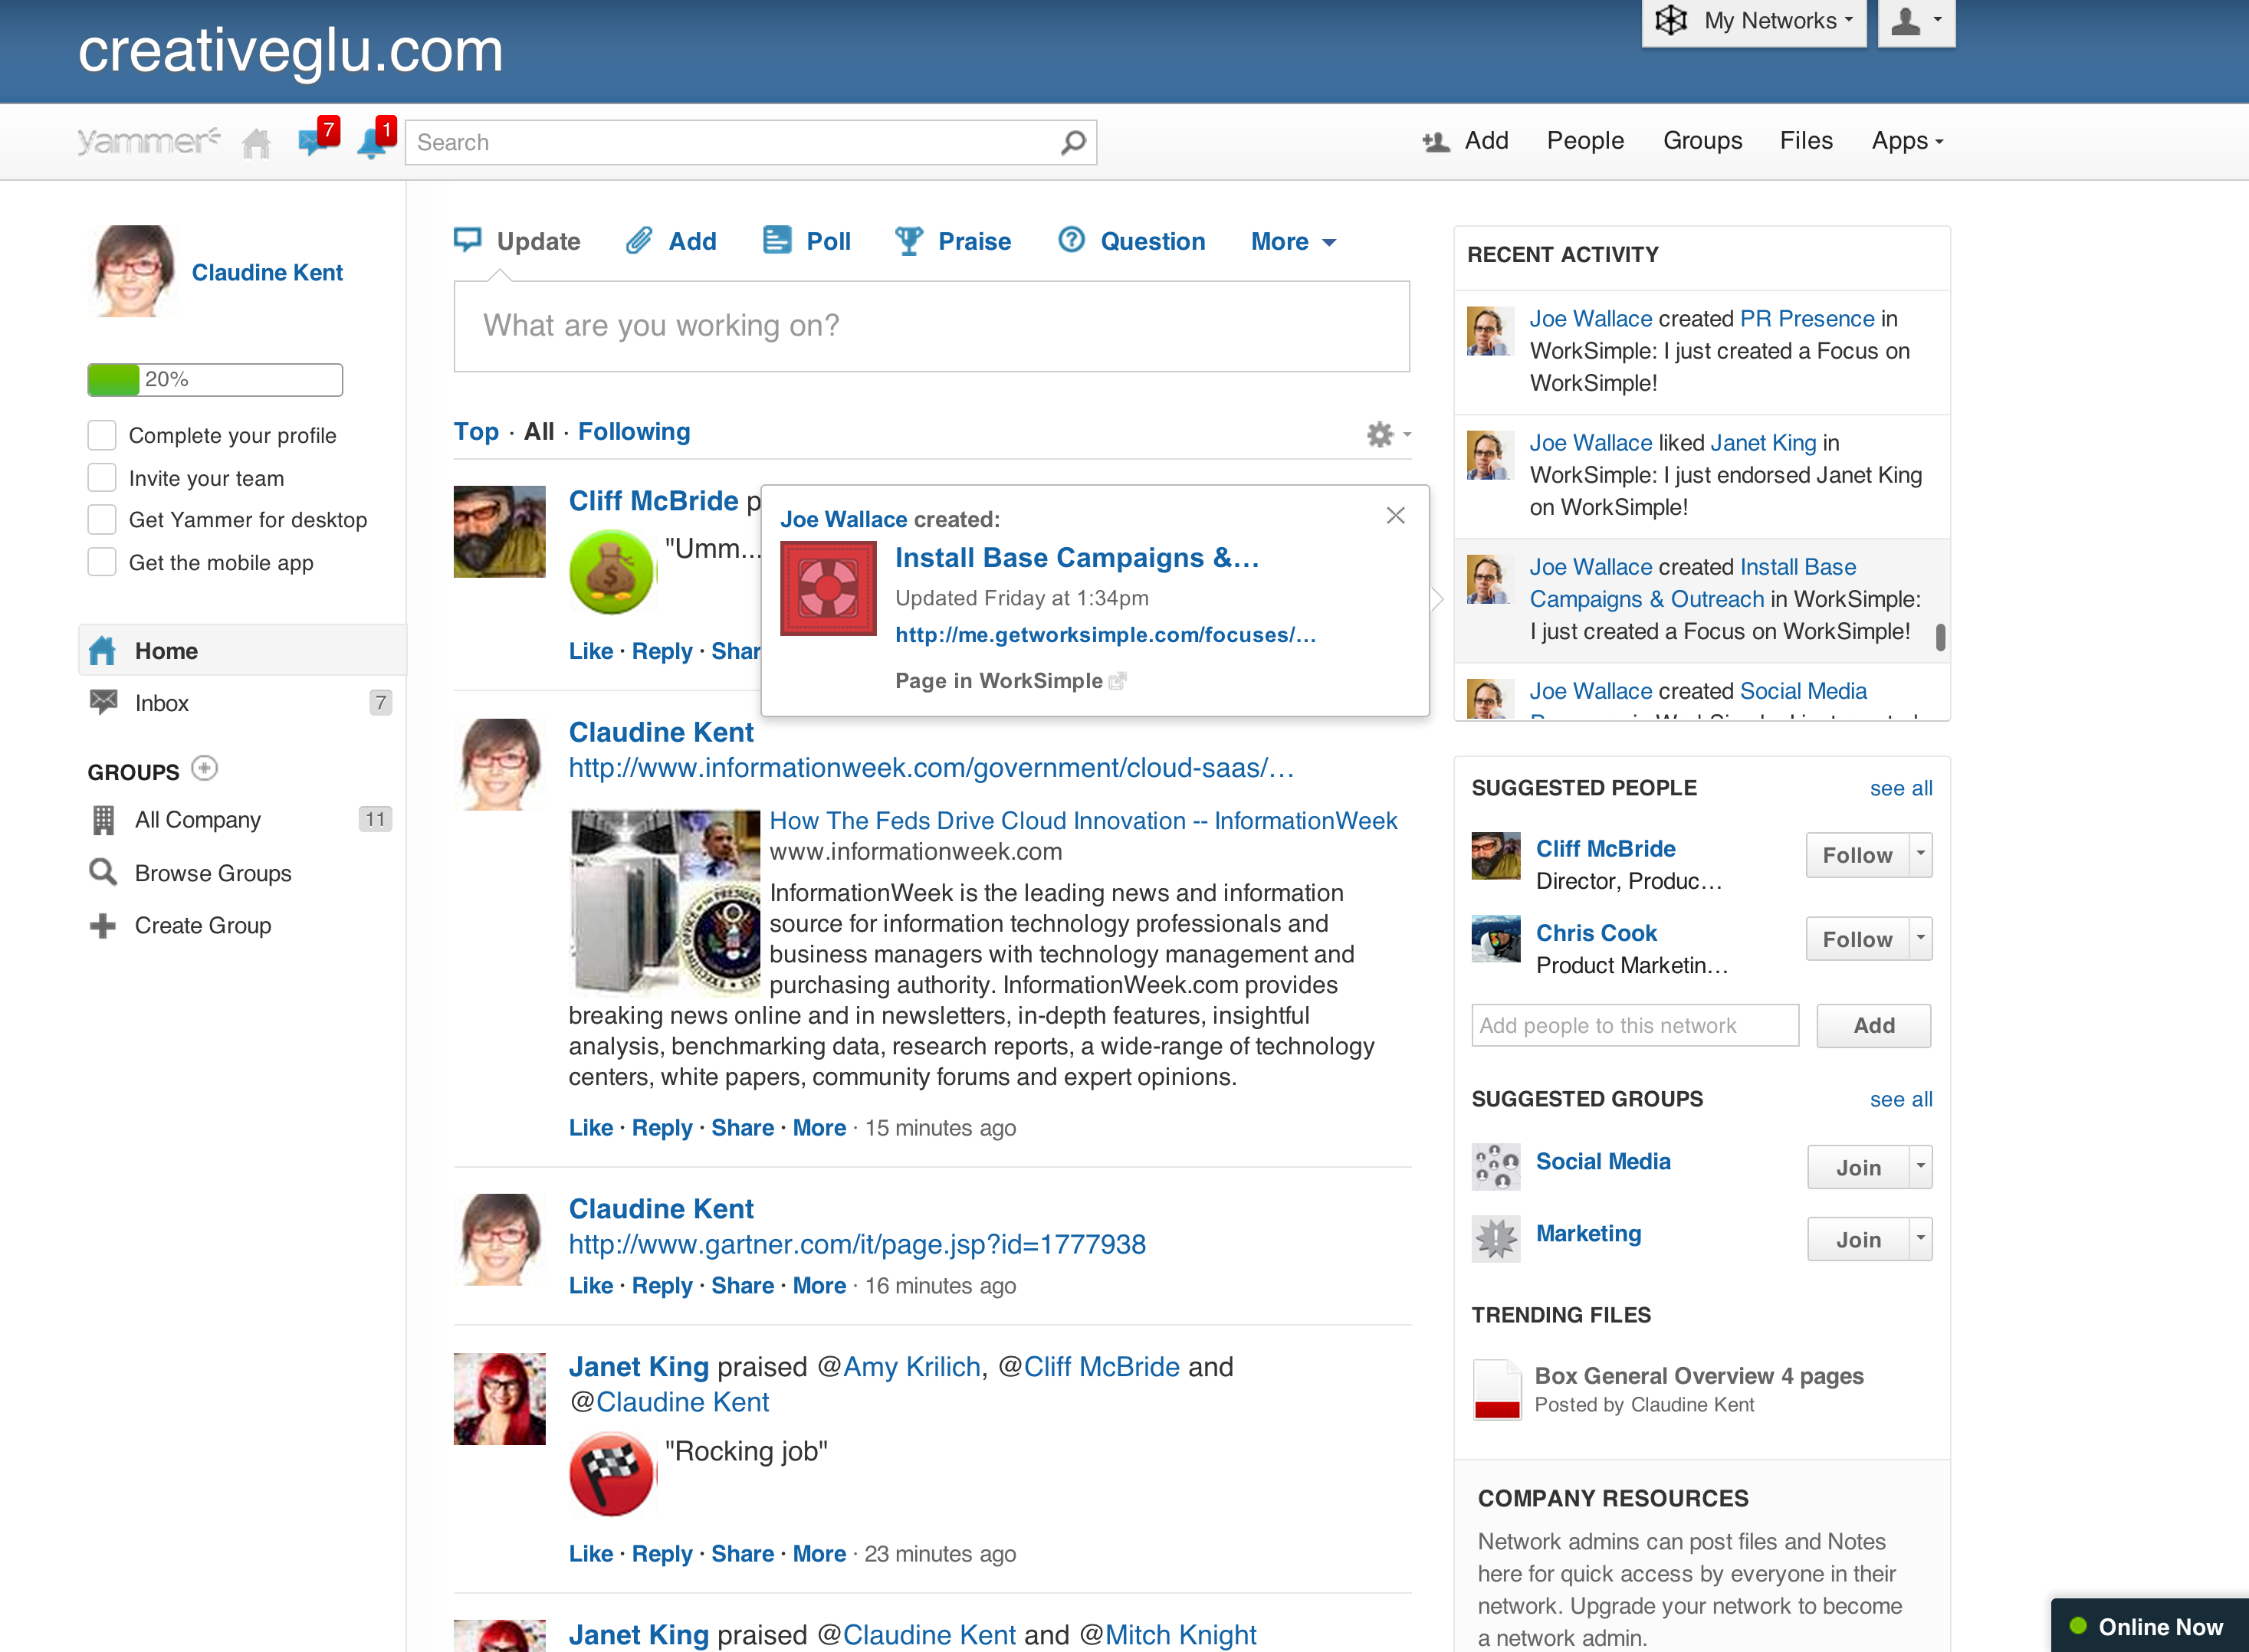Follow Cliff McBride
This screenshot has width=2249, height=1652.
(1857, 855)
